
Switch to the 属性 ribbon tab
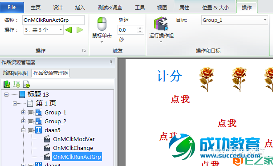(184, 8)
